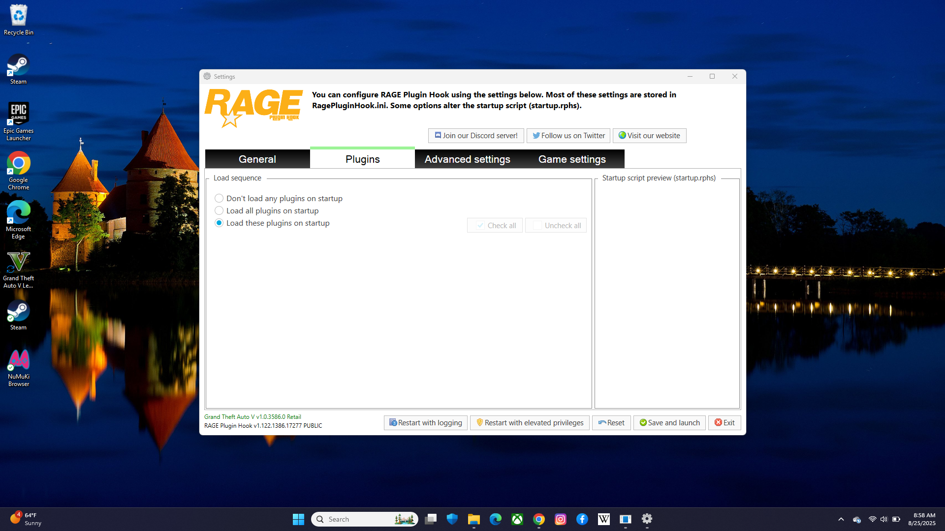Open Instagram from the taskbar
Image resolution: width=945 pixels, height=531 pixels.
pos(561,519)
